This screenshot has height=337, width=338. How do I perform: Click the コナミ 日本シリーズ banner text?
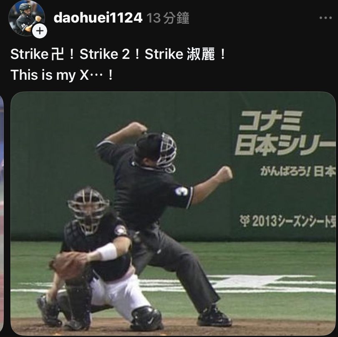285,132
